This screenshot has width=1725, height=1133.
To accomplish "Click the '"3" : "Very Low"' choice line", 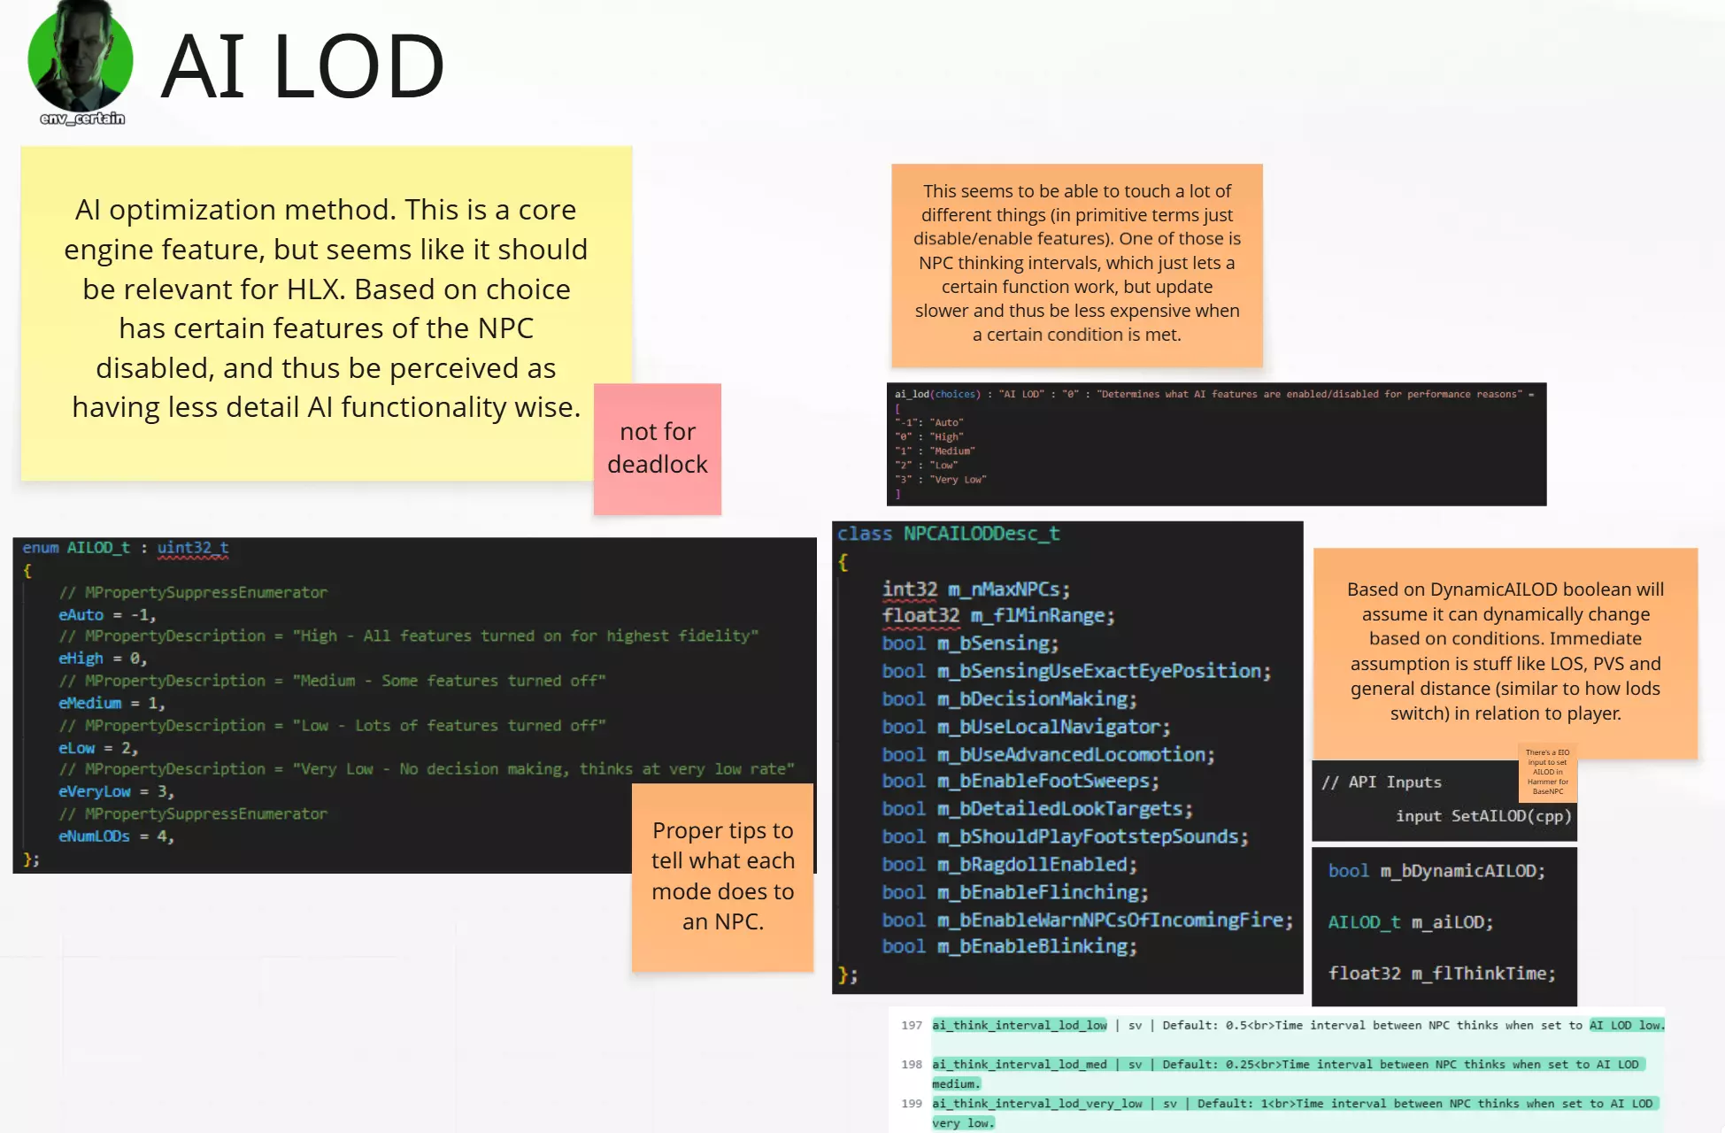I will [940, 480].
